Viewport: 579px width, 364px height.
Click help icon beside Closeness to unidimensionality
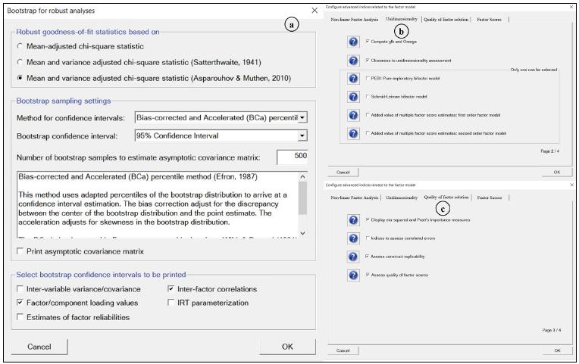[x=353, y=60]
